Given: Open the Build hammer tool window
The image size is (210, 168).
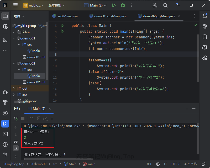Looking at the screenshot, I should [x=5, y=103].
